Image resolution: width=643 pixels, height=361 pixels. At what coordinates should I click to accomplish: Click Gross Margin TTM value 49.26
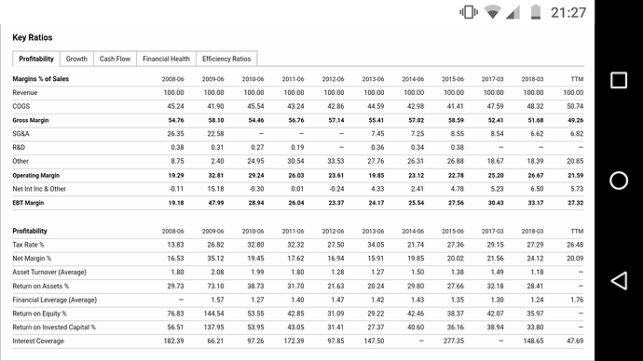click(x=575, y=120)
